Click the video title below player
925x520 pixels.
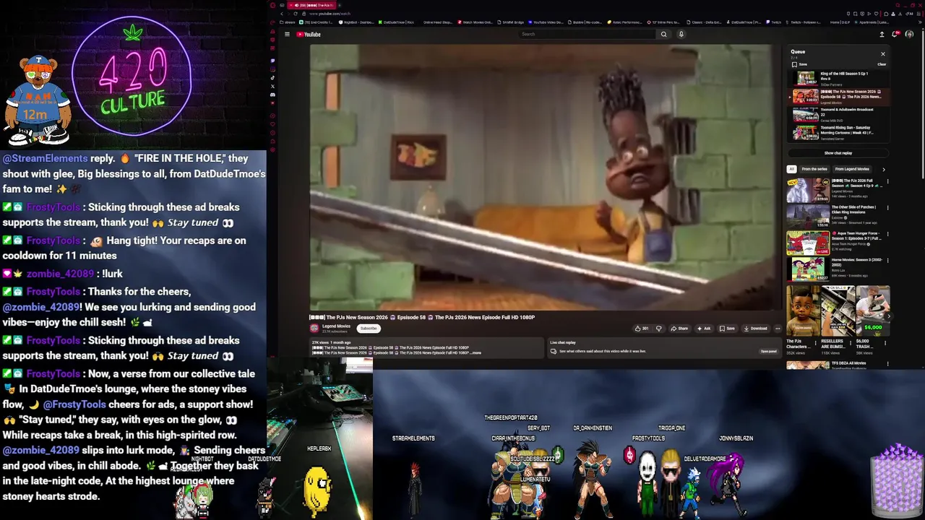click(422, 317)
